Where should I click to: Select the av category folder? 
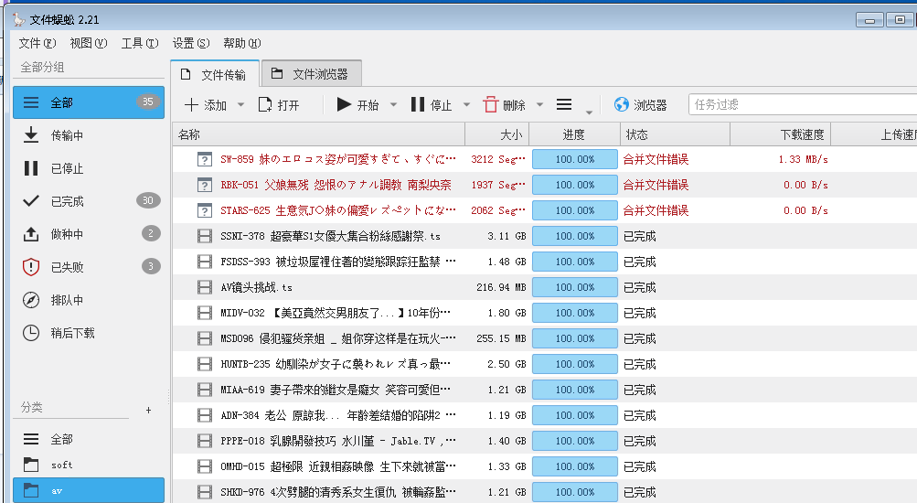[x=89, y=490]
